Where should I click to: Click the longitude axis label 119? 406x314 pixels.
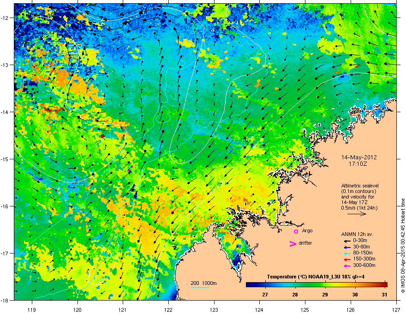[x=32, y=309]
